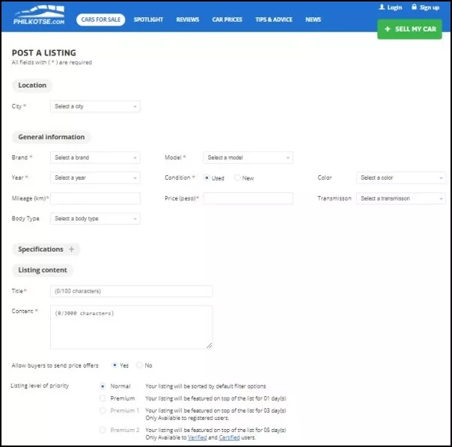The height and width of the screenshot is (447, 452).
Task: Select Premium listing priority
Action: tap(103, 398)
